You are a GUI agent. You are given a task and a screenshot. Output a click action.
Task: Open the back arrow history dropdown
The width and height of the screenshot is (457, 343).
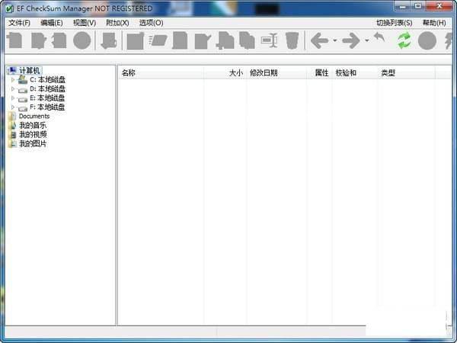(x=335, y=40)
